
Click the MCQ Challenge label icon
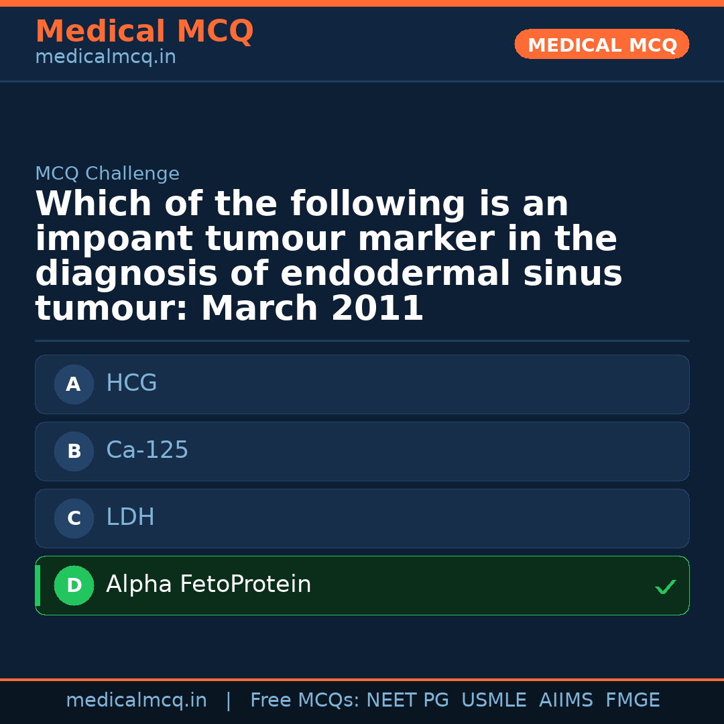point(107,173)
